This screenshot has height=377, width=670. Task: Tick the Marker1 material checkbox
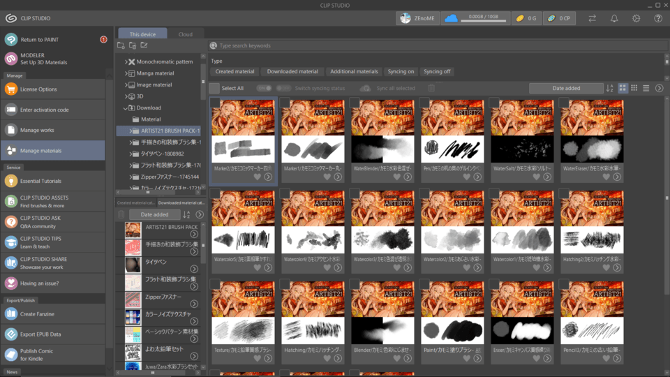[x=285, y=103]
